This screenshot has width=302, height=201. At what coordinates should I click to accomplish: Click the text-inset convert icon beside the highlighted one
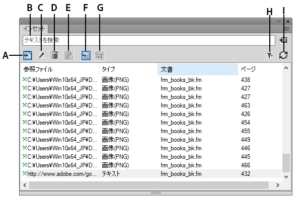click(99, 55)
